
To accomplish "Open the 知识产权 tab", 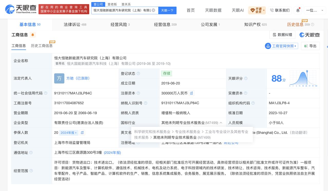I will pos(255,25).
